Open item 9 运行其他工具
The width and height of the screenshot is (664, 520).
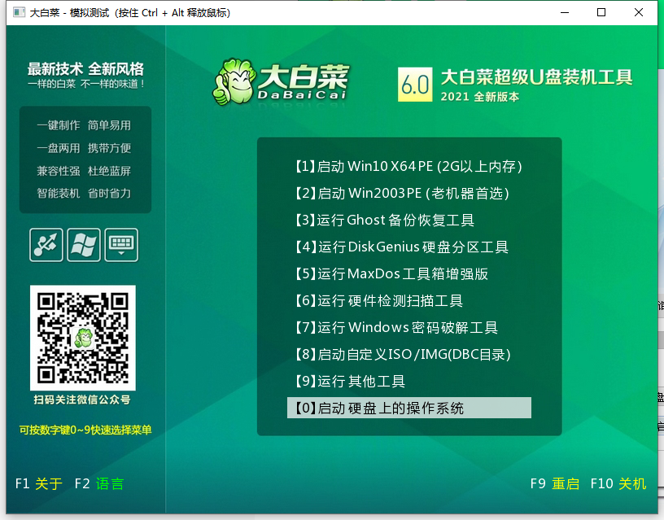click(350, 381)
